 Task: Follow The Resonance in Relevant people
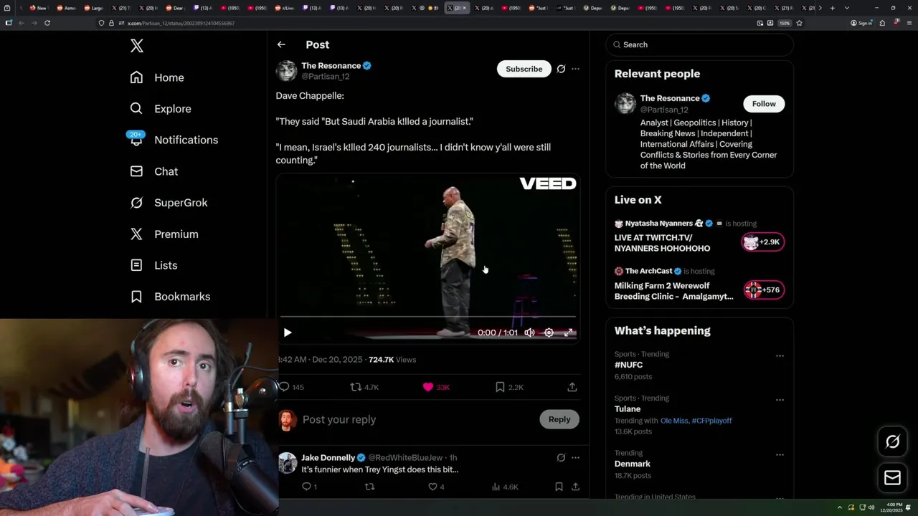(x=764, y=104)
